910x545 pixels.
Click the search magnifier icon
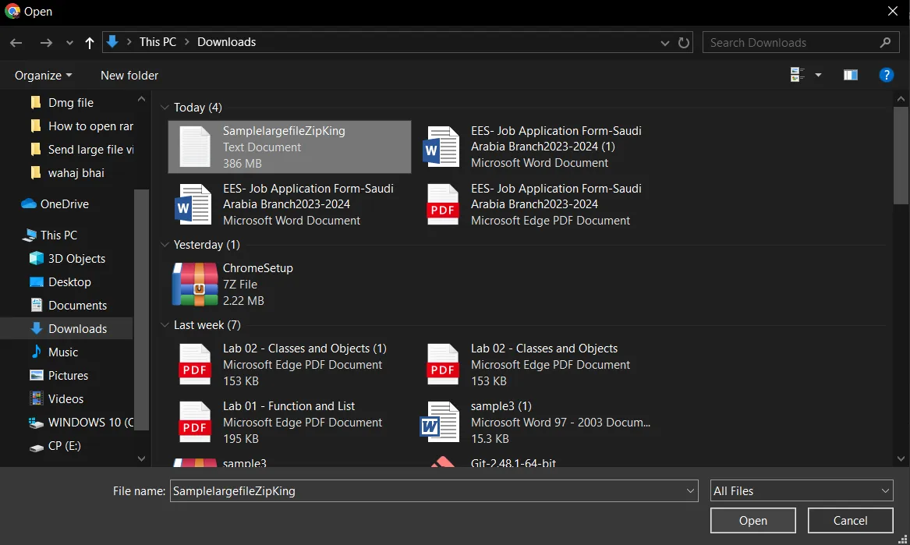point(885,42)
